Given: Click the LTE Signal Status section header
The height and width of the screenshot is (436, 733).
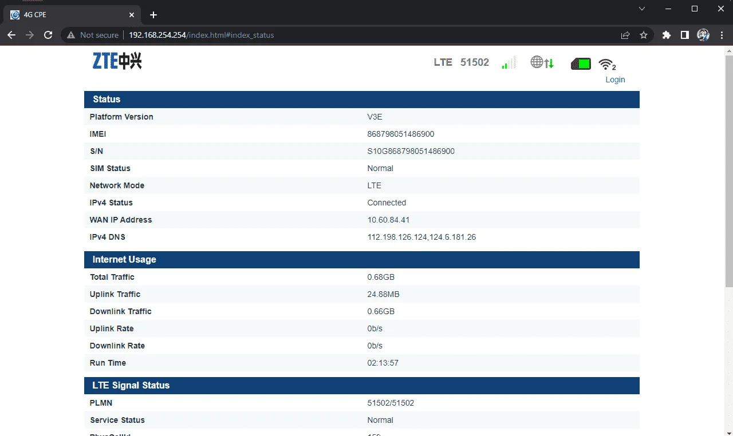Looking at the screenshot, I should click(x=362, y=386).
